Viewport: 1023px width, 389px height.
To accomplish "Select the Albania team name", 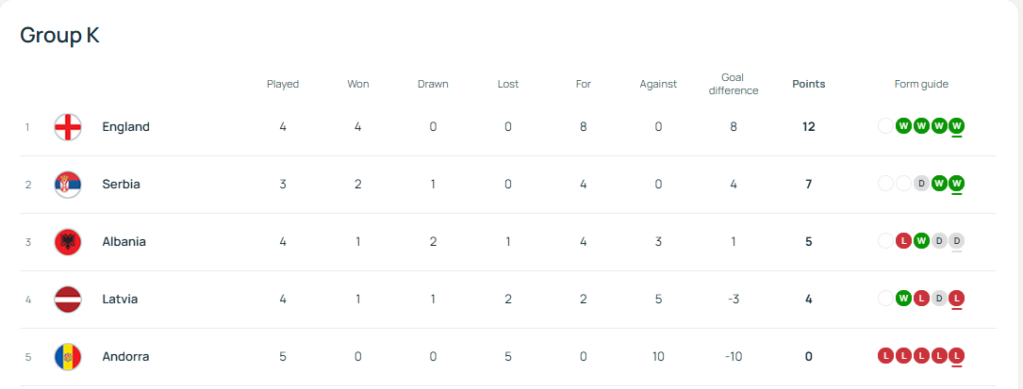I will [124, 242].
